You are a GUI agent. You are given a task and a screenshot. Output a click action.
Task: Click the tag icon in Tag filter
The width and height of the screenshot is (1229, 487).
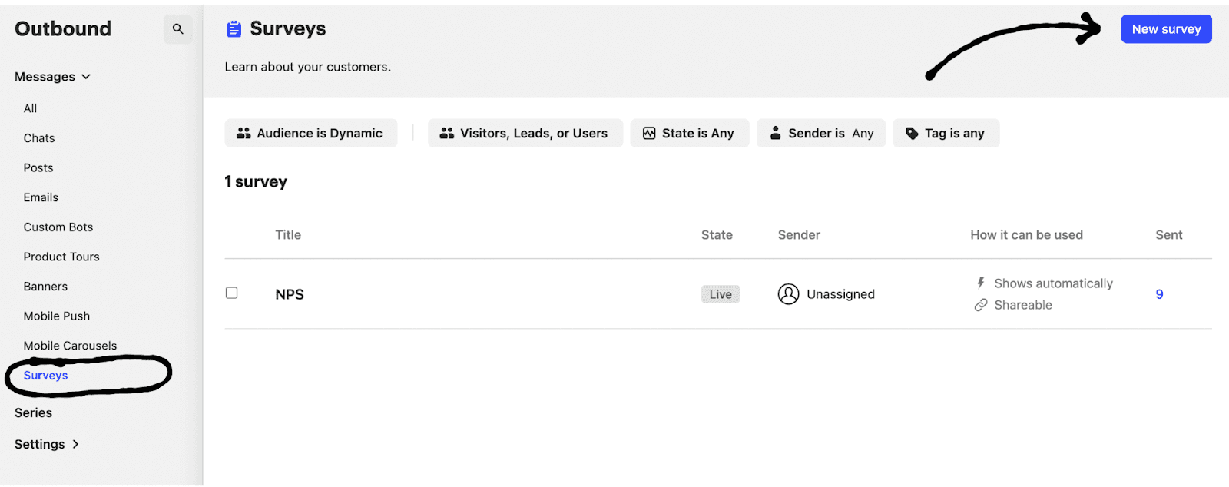[x=912, y=134]
